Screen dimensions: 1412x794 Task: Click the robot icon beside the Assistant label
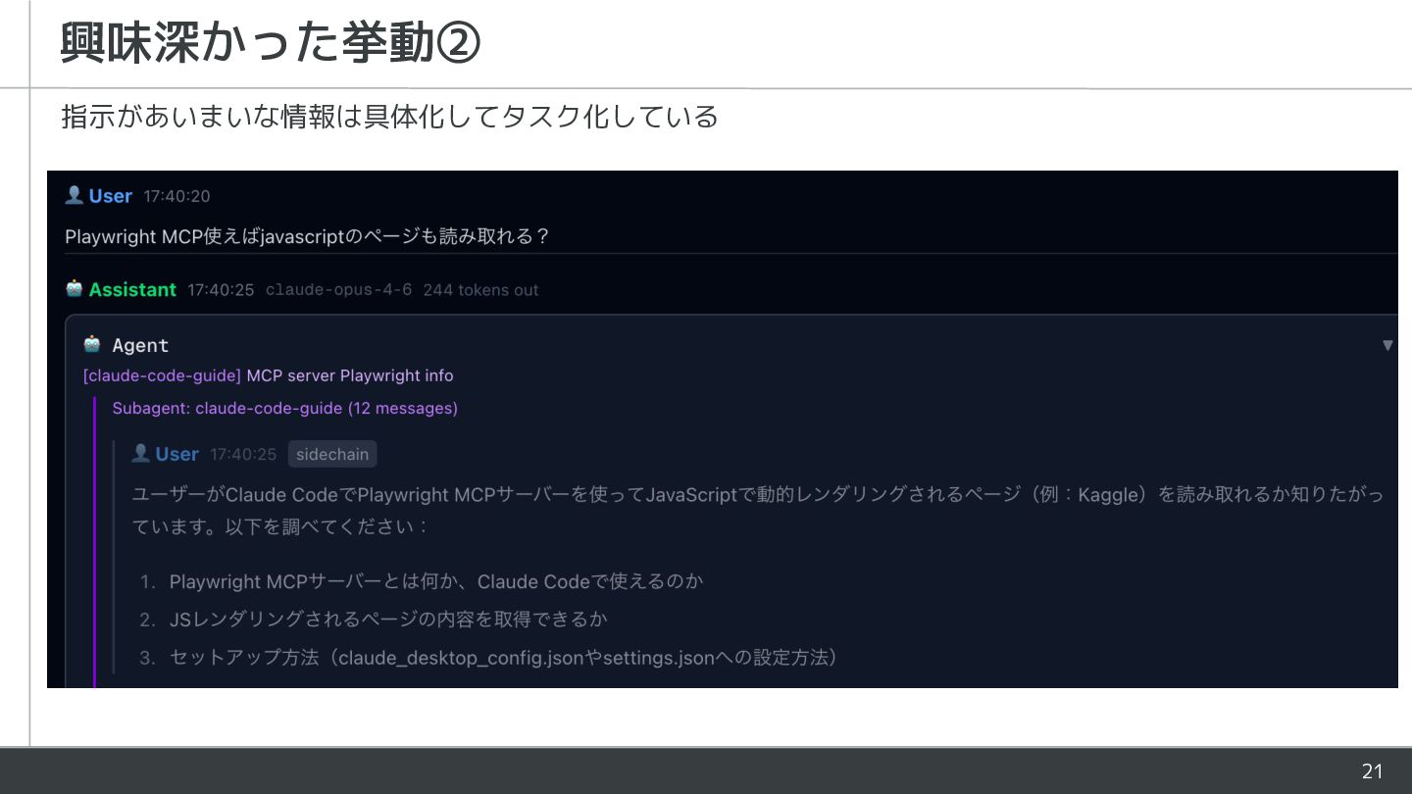(x=74, y=289)
